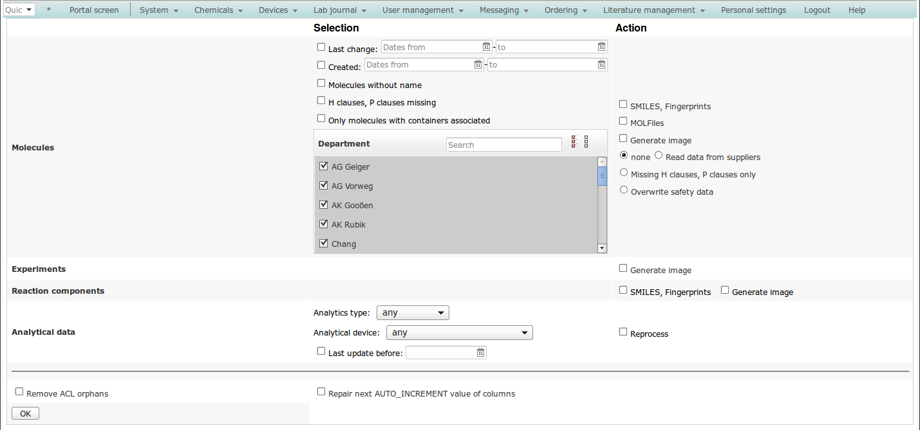Click the Logout link
This screenshot has width=920, height=430.
pos(817,10)
